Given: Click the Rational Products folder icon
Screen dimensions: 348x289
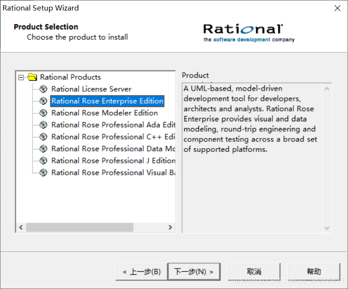Looking at the screenshot, I should pos(33,77).
